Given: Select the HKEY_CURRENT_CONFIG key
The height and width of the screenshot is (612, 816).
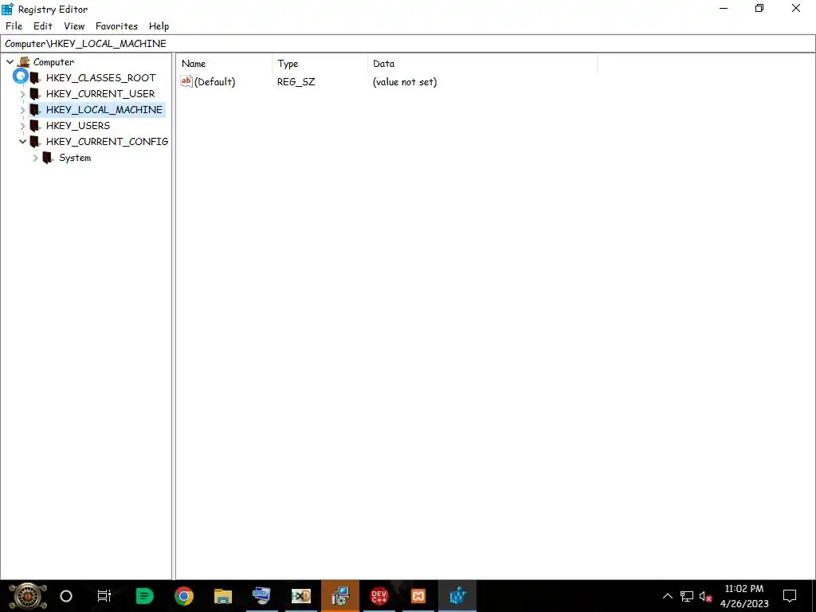Looking at the screenshot, I should 108,142.
